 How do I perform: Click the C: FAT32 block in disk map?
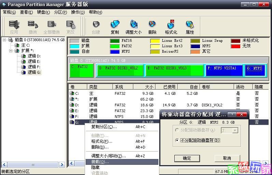(x=82, y=70)
